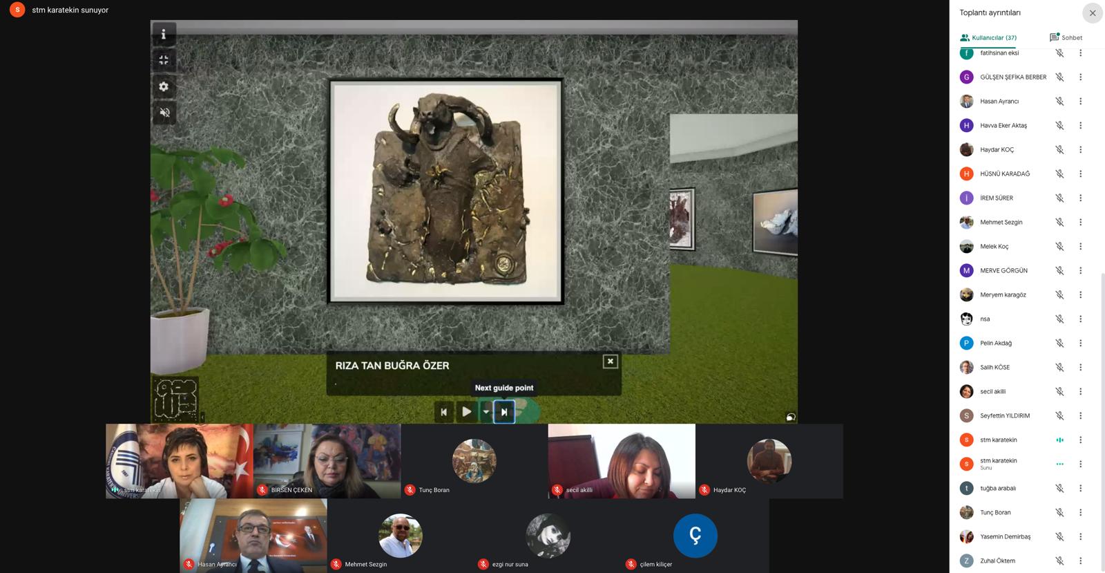Screen dimensions: 1105x573
Task: Click the muted mic icon for Hasan Ayrancı
Action: point(1059,102)
